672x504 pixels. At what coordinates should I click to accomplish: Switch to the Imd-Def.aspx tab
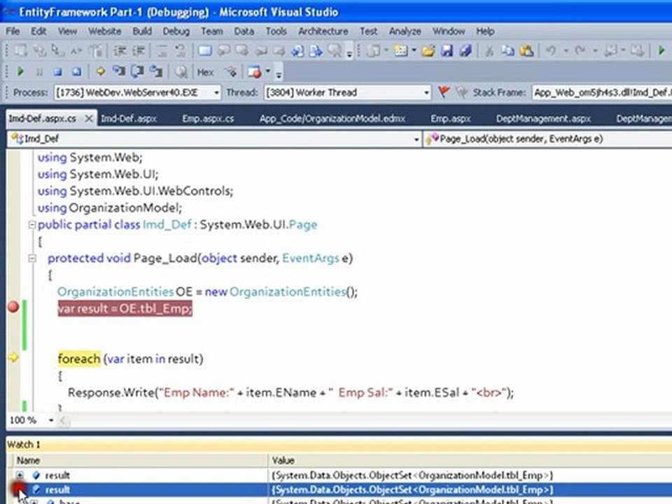[x=129, y=119]
